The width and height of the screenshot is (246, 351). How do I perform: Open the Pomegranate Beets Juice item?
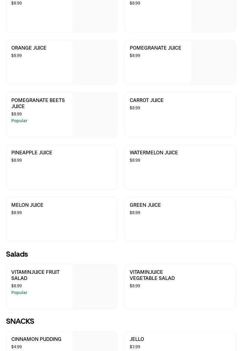coord(38,103)
